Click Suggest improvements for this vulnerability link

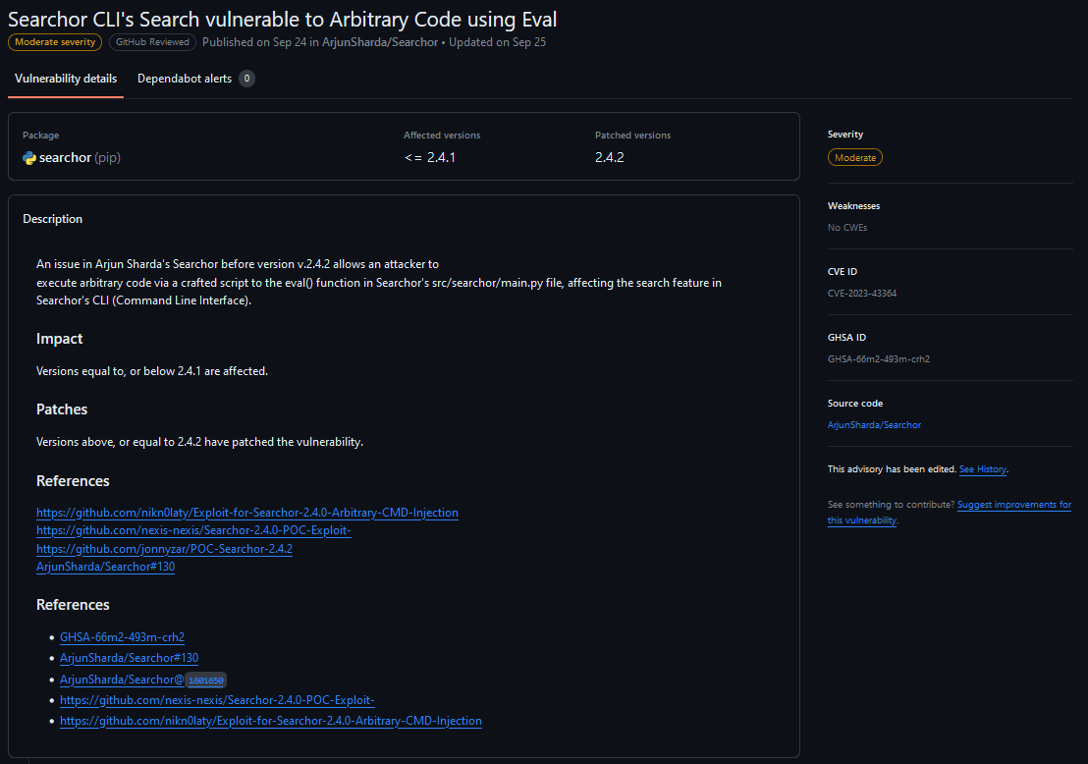click(x=950, y=512)
